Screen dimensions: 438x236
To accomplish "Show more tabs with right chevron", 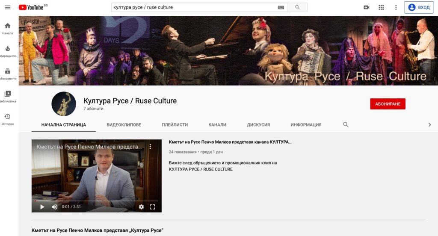I will (x=429, y=125).
